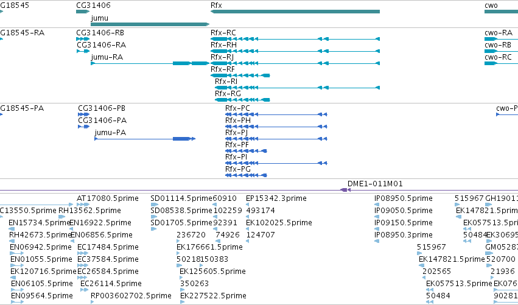Click the CG31406-RA transcript label
The image size is (518, 305).
pos(102,45)
